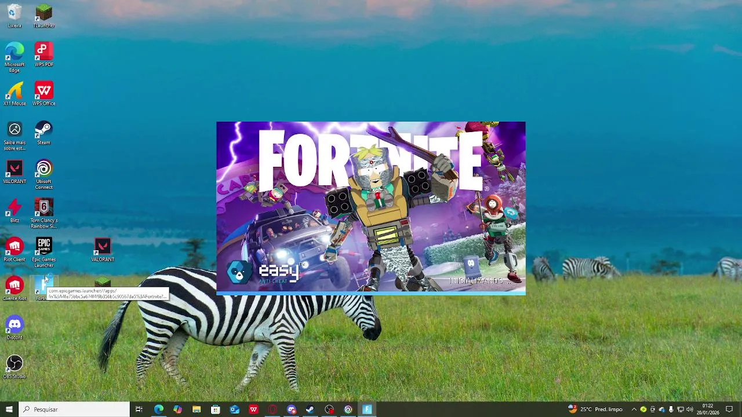Click the Pesquisar search box in taskbar
The height and width of the screenshot is (417, 742).
tap(74, 409)
